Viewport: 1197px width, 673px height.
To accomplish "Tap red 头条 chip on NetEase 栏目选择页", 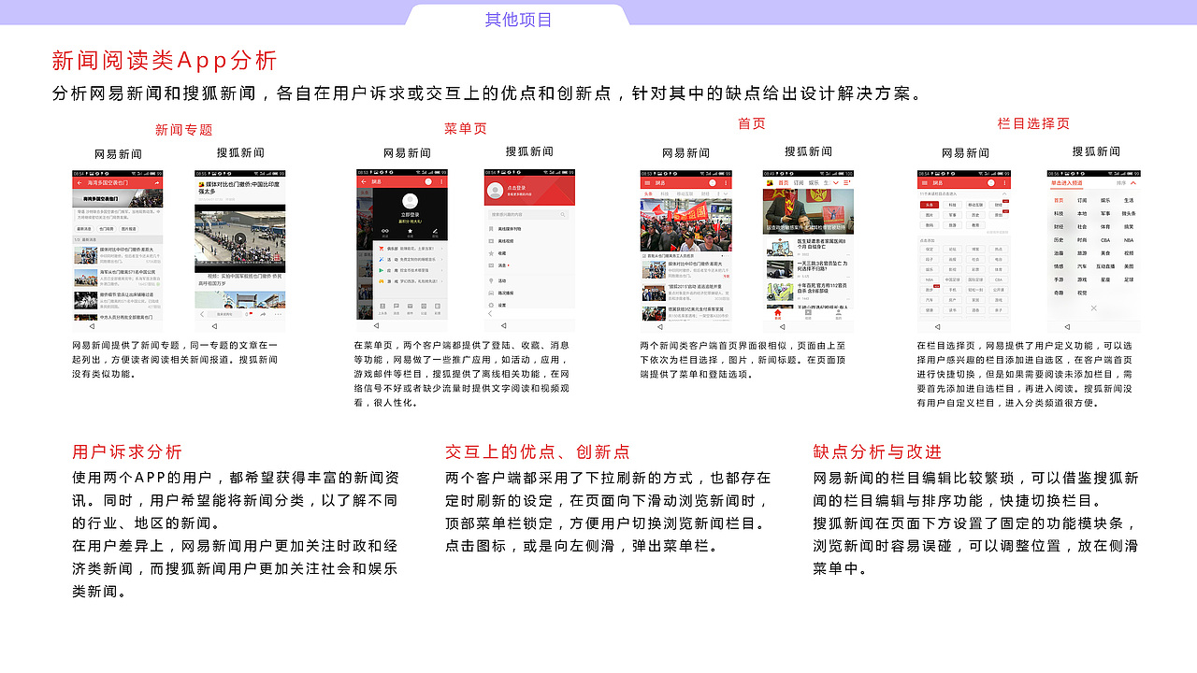I will [x=930, y=205].
